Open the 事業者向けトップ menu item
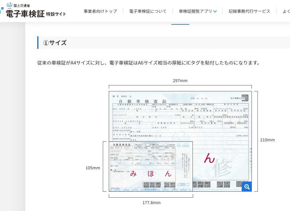Viewport: 290px width, 211px height. pyautogui.click(x=100, y=11)
